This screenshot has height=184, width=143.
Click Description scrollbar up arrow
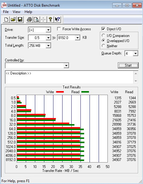(x=136, y=74)
